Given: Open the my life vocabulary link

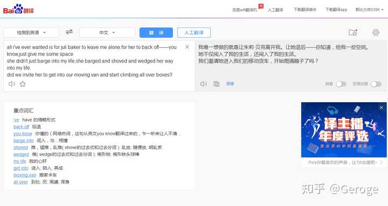Looking at the screenshot, I should (x=19, y=161).
